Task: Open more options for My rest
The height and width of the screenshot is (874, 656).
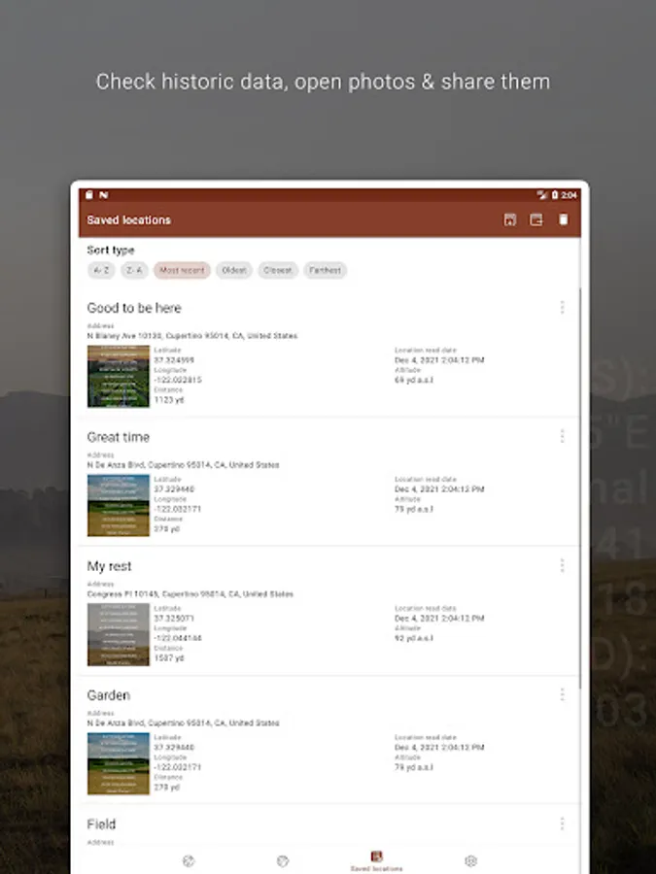Action: (x=562, y=565)
